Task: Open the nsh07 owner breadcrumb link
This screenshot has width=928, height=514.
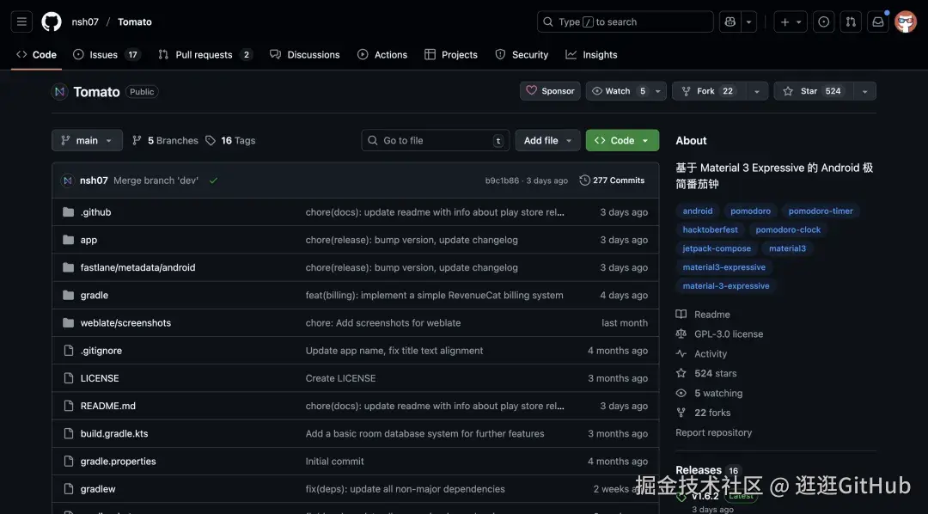Action: tap(85, 21)
